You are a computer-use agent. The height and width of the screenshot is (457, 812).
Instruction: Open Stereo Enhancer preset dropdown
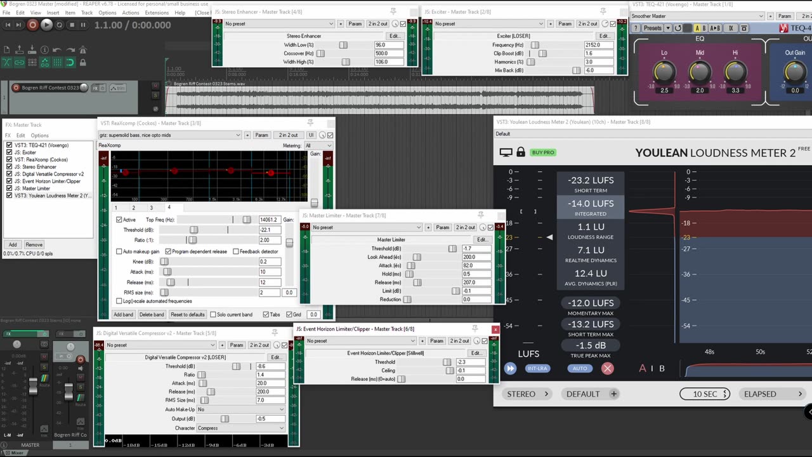pos(280,23)
